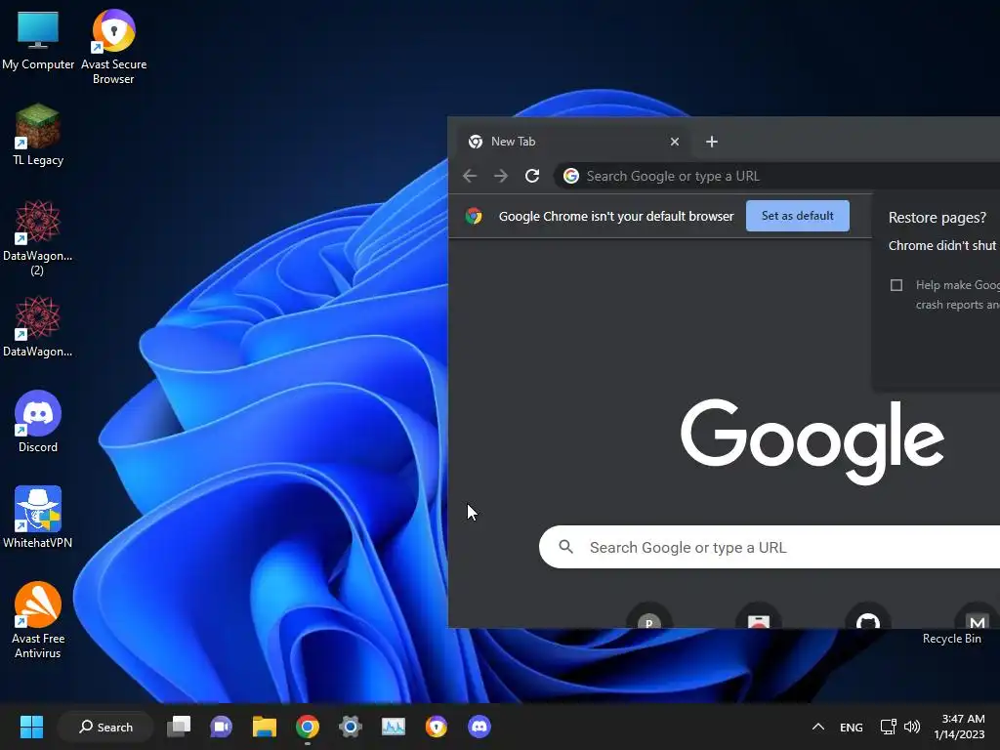Open the Settings gear icon on the taskbar

pos(351,727)
